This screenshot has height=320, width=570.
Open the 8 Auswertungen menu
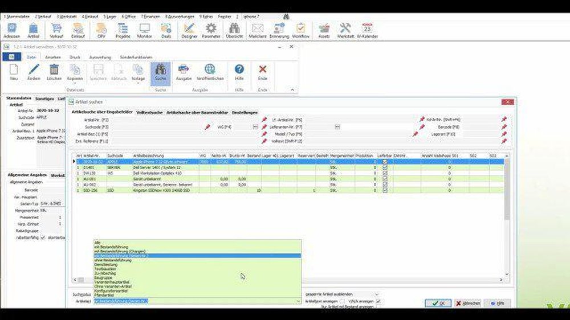point(180,17)
